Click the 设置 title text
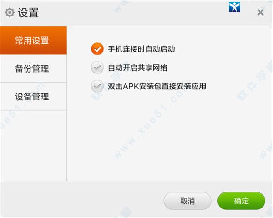273x218 pixels. click(28, 13)
